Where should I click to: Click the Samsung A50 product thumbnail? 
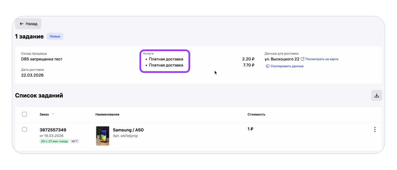coord(102,136)
